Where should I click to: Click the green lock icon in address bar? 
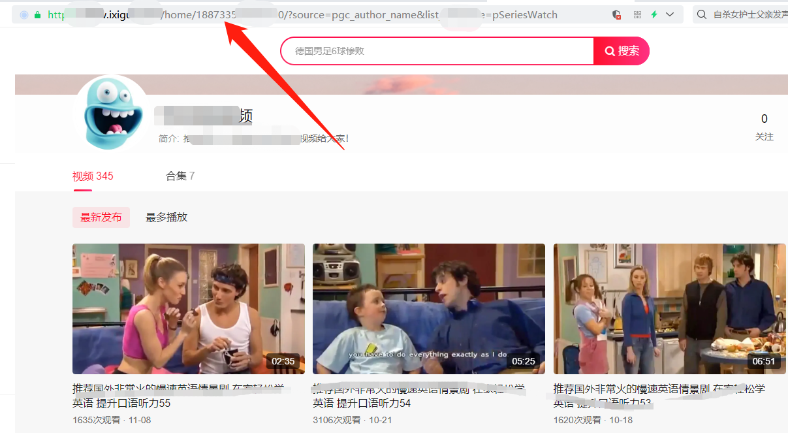(x=38, y=14)
